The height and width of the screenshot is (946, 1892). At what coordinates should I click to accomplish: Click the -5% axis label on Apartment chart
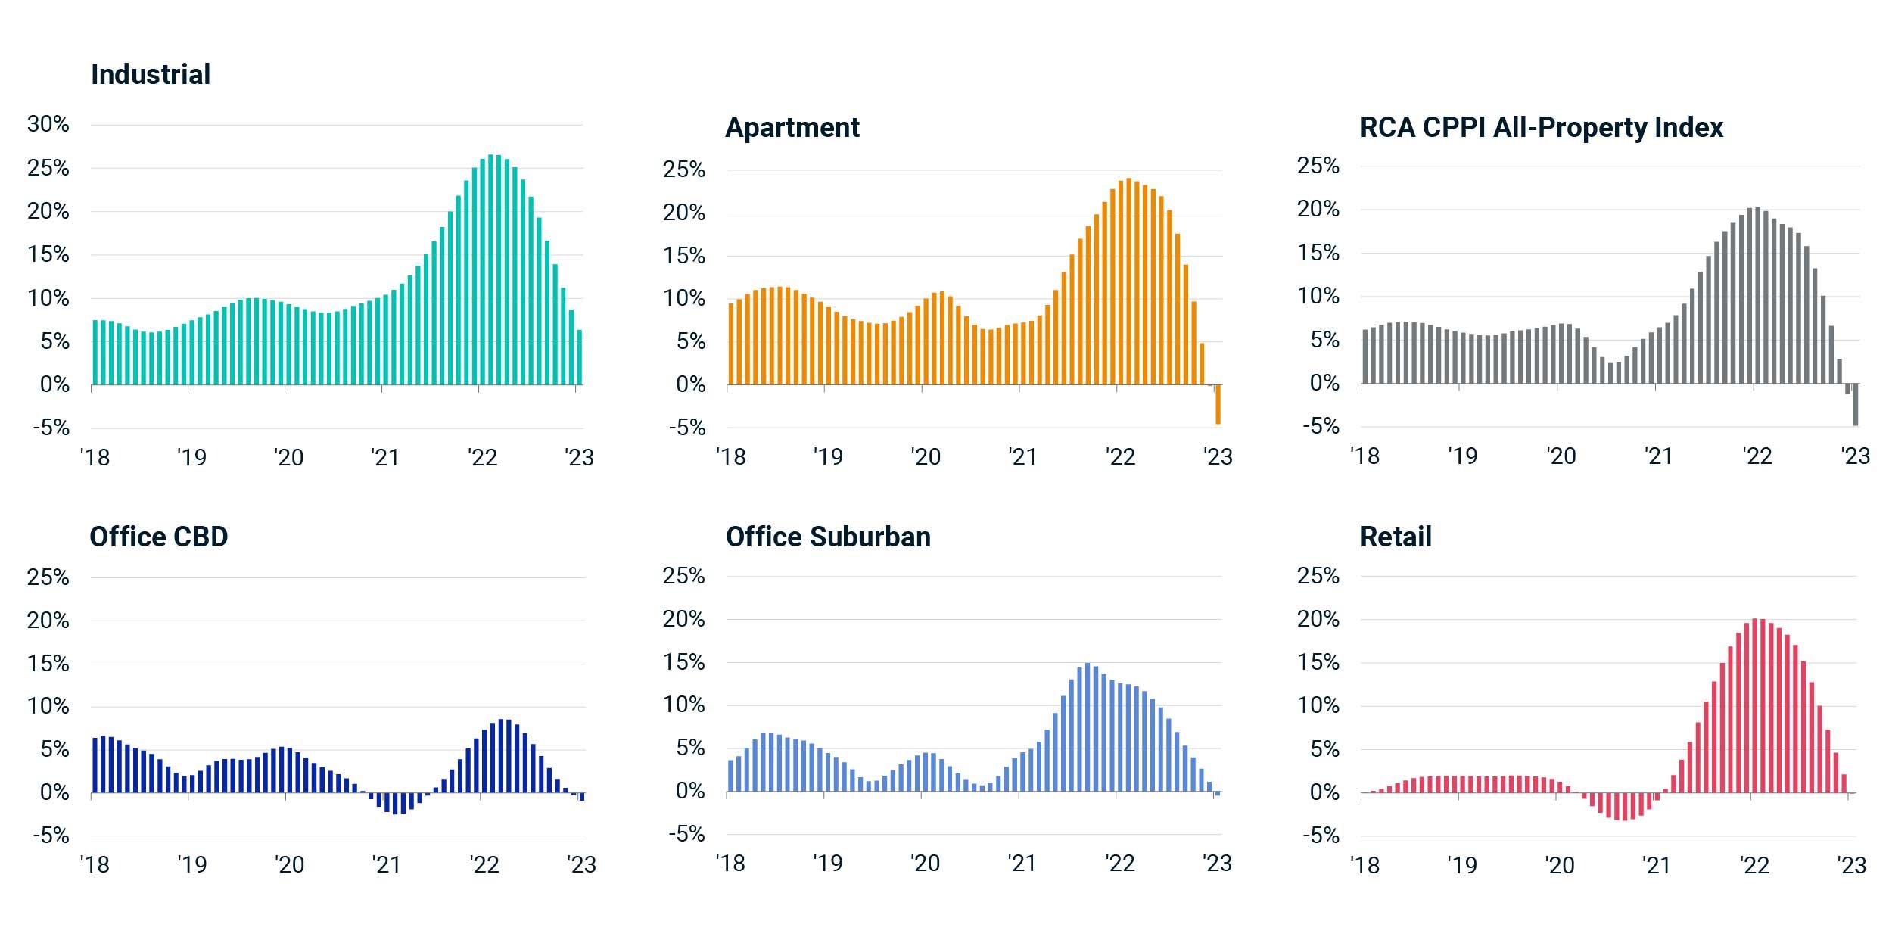point(686,428)
